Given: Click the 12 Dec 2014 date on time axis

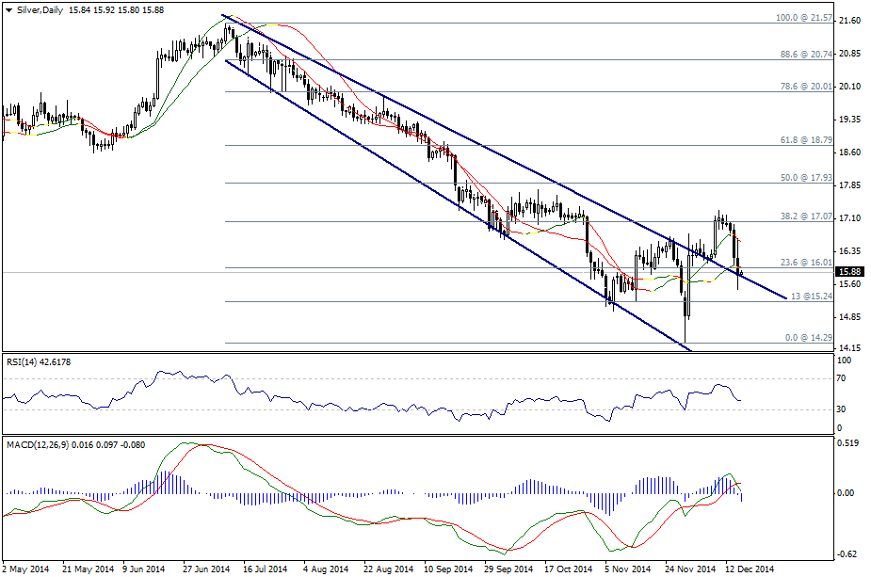Looking at the screenshot, I should point(750,569).
